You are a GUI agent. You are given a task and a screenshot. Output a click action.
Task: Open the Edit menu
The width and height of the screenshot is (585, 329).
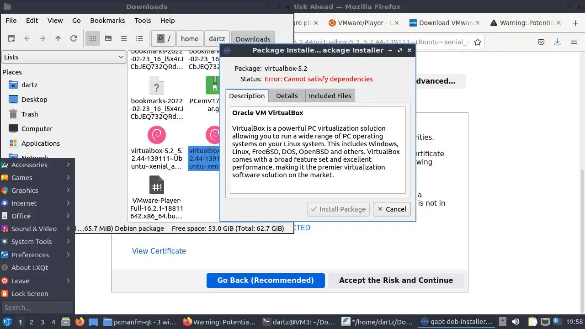click(32, 21)
